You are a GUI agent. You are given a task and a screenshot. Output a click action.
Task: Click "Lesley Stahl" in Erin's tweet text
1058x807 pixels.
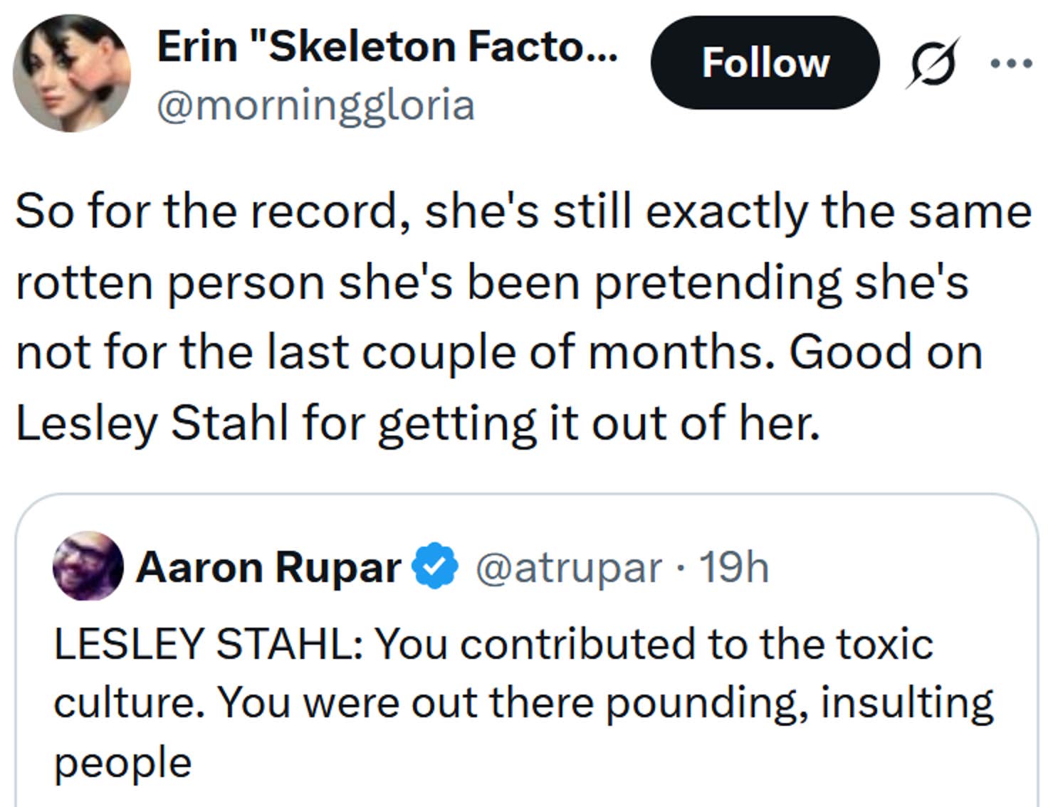point(152,423)
